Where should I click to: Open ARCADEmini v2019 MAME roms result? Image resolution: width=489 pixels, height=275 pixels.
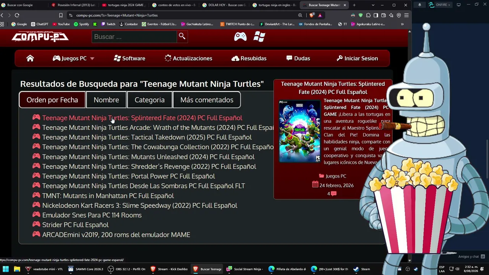coord(116,235)
